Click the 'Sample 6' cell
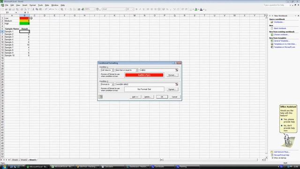This screenshot has height=169, width=300. pos(12,45)
